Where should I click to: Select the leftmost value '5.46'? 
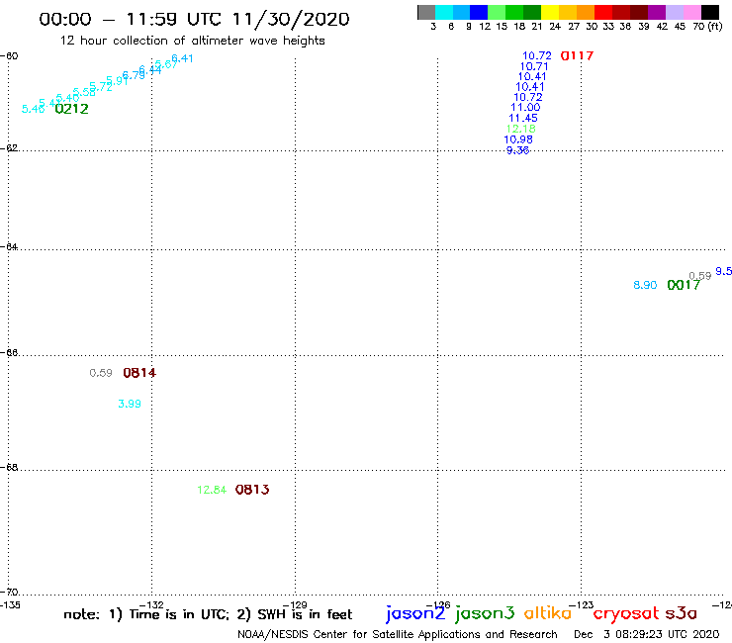click(x=34, y=109)
